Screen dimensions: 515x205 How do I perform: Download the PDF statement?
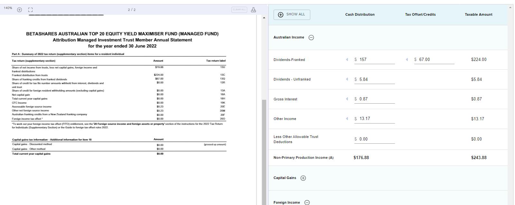(x=254, y=10)
